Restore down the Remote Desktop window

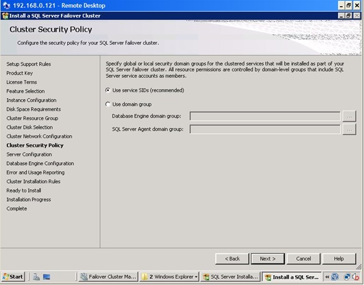(x=348, y=6)
